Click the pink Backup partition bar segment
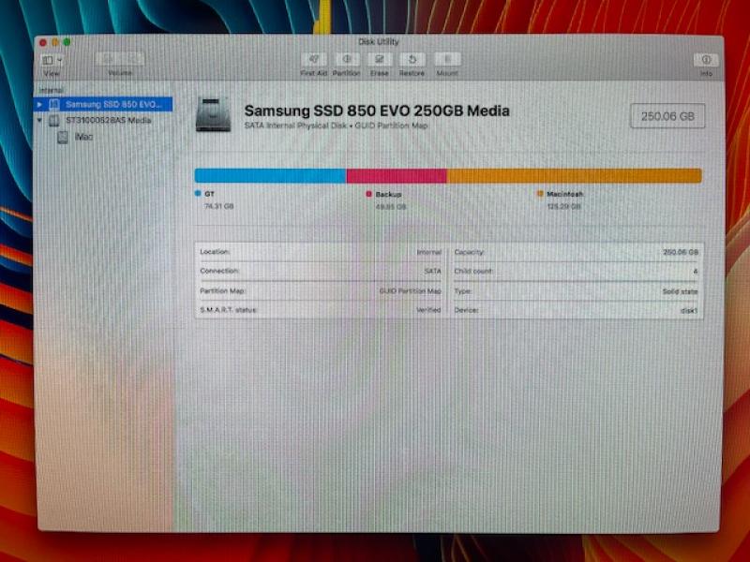 pyautogui.click(x=397, y=175)
